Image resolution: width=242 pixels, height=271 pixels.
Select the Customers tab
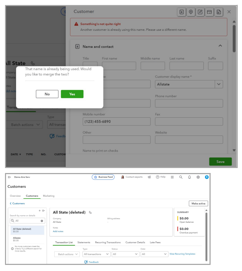(x=32, y=196)
